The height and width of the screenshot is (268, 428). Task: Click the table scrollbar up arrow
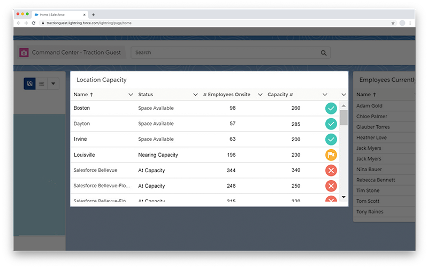pyautogui.click(x=343, y=105)
